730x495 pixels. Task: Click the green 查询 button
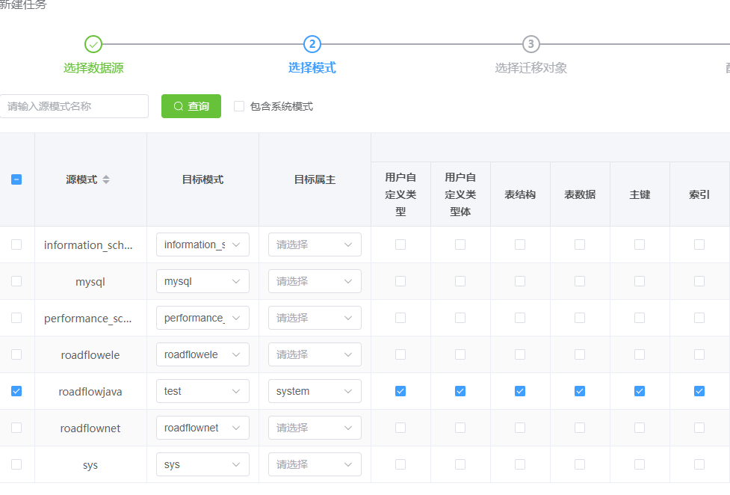tap(191, 106)
